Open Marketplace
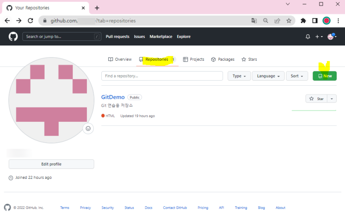345x215 pixels. [161, 37]
